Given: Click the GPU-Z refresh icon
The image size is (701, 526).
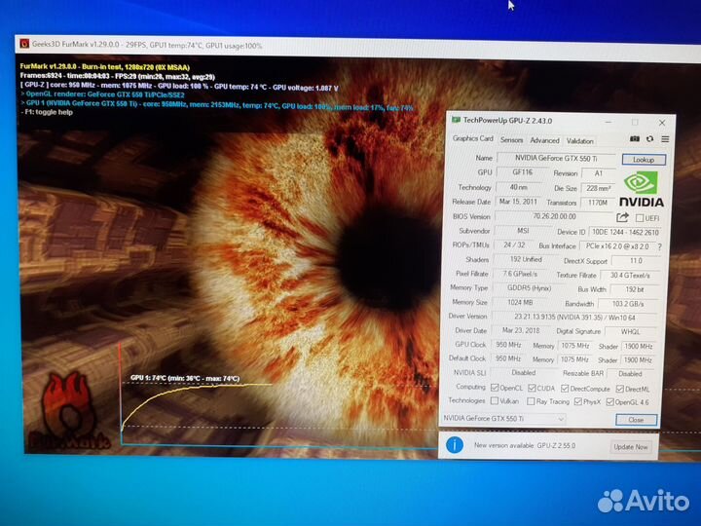Looking at the screenshot, I should coord(649,139).
